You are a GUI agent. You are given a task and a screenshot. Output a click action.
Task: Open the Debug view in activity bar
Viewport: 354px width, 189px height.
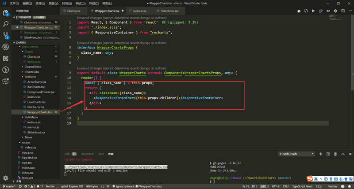pyautogui.click(x=6, y=47)
